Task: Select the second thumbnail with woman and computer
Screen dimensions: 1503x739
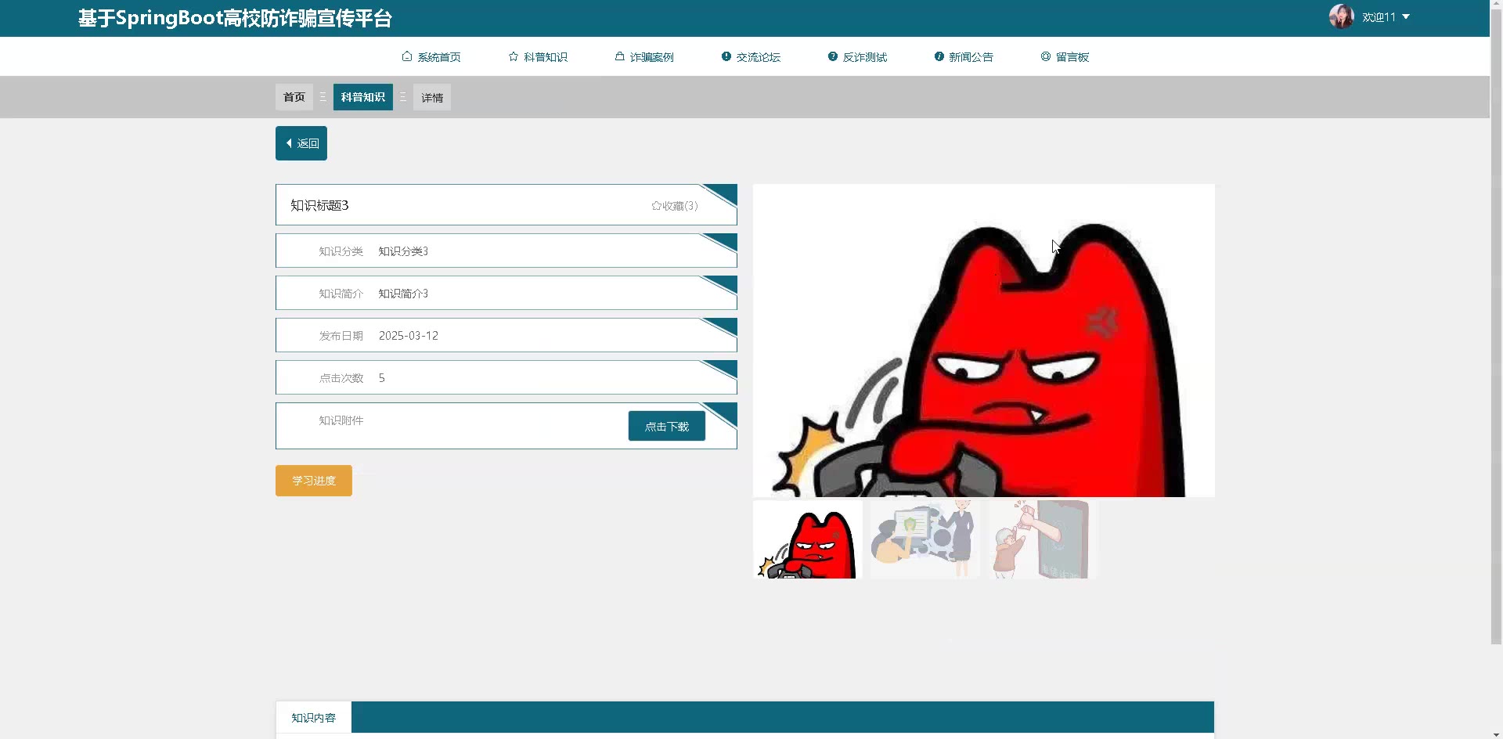Action: pyautogui.click(x=925, y=539)
